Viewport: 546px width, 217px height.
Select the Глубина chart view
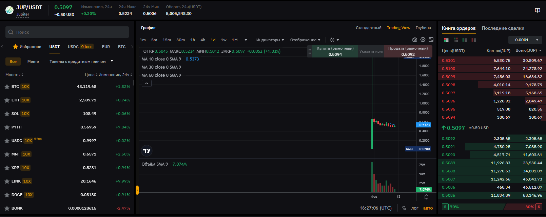click(423, 28)
